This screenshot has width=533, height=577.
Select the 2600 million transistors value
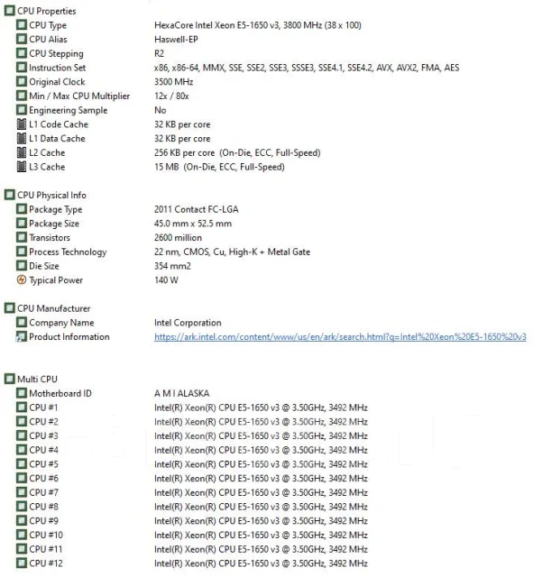click(x=178, y=237)
